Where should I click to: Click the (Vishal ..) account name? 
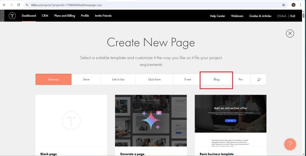[283, 16]
